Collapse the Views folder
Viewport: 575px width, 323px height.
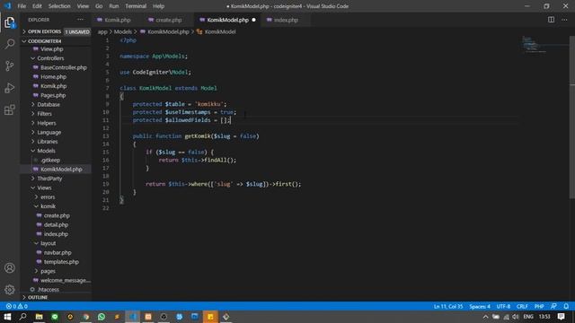coord(44,188)
